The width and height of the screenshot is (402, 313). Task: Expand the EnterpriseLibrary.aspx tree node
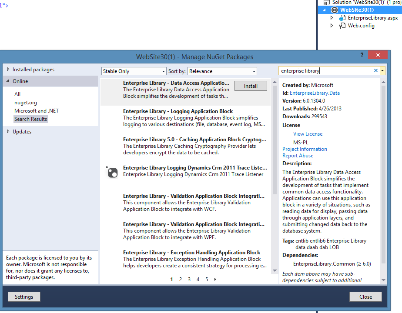click(x=332, y=18)
